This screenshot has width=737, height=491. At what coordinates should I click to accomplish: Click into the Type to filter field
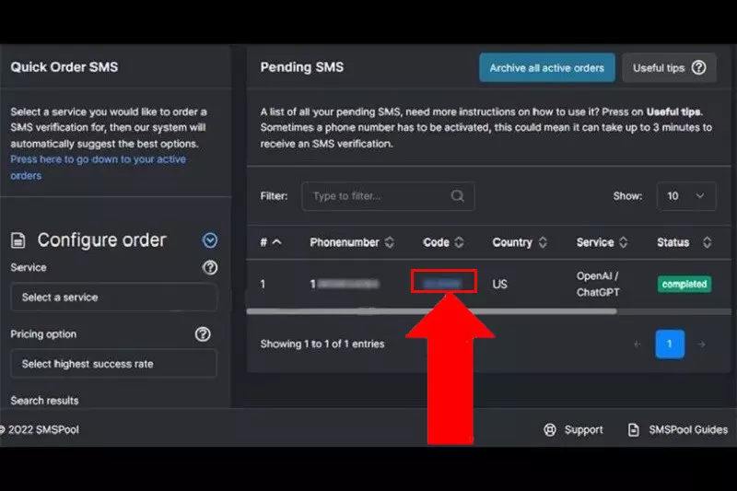[x=388, y=196]
